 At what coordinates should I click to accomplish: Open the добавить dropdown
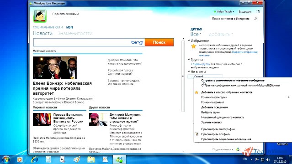point(221,34)
